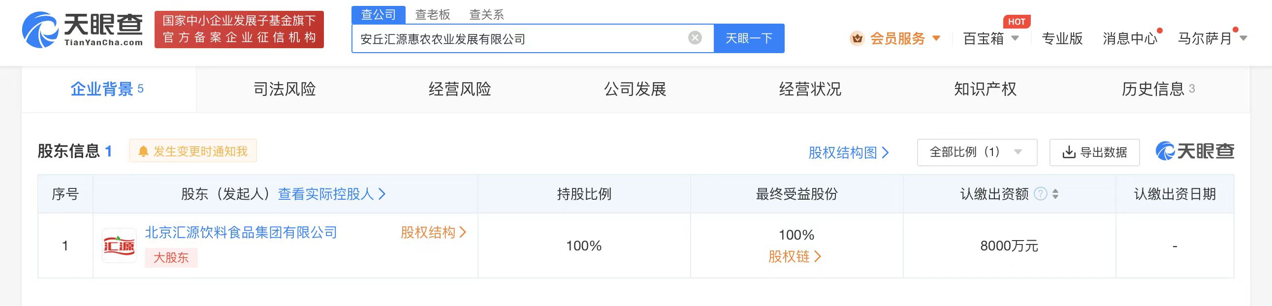This screenshot has width=1272, height=306.
Task: Click the 马尔萨月 username
Action: [1205, 38]
